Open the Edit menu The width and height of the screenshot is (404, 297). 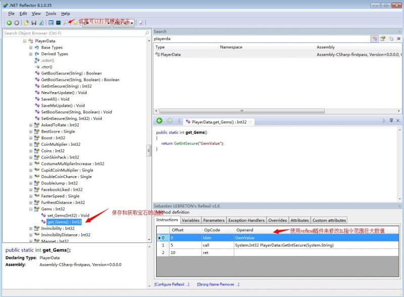23,14
